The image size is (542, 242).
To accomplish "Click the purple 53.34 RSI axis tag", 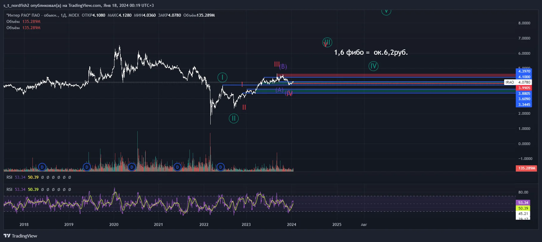I will coord(523,203).
